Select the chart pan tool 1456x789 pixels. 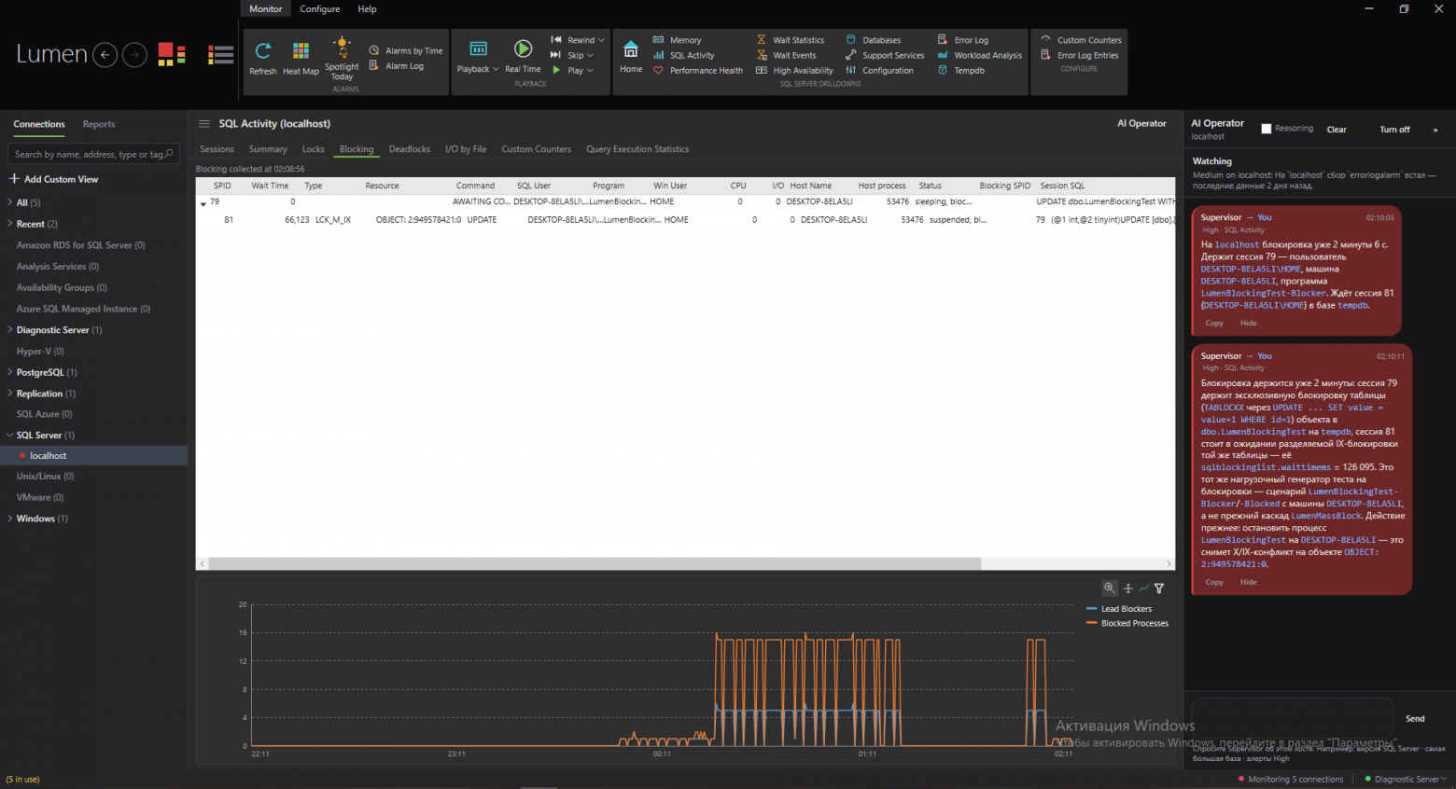[x=1128, y=588]
